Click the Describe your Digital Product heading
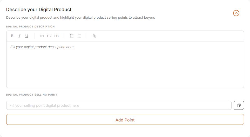This screenshot has height=137, width=250. point(39,10)
